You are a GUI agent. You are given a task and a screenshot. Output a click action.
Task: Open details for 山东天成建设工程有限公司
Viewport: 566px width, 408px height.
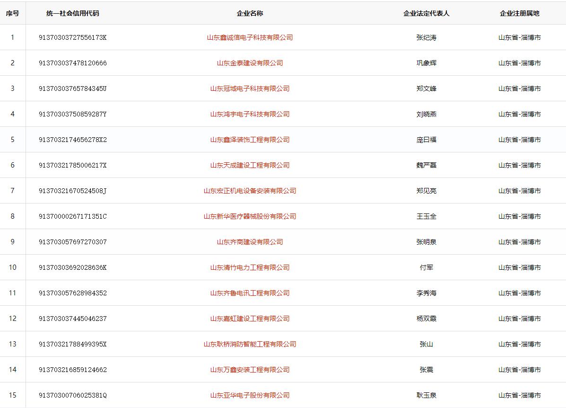click(x=250, y=165)
